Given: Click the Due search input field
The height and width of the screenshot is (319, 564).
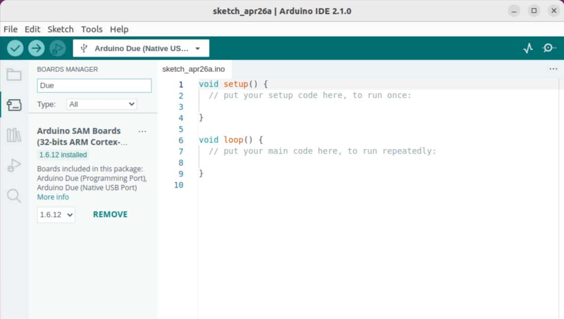Looking at the screenshot, I should (94, 85).
